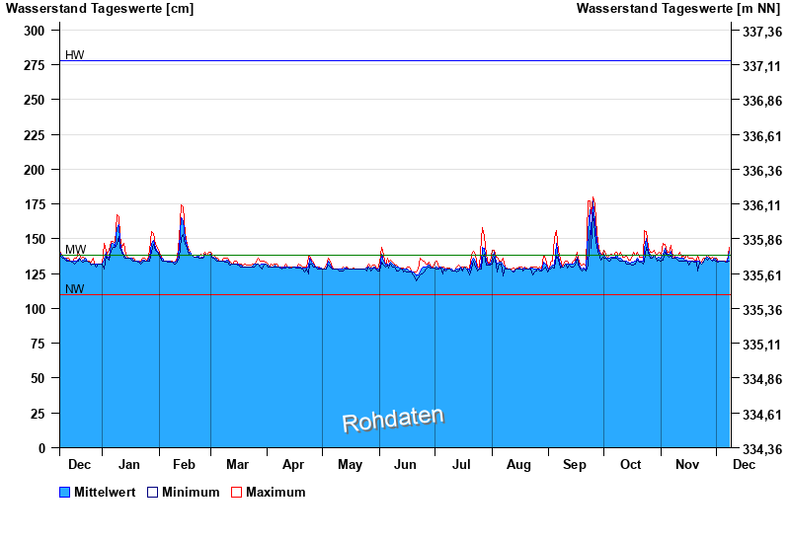This screenshot has width=790, height=543.
Task: Click the 300 tick on the left axis
Action: (35, 31)
